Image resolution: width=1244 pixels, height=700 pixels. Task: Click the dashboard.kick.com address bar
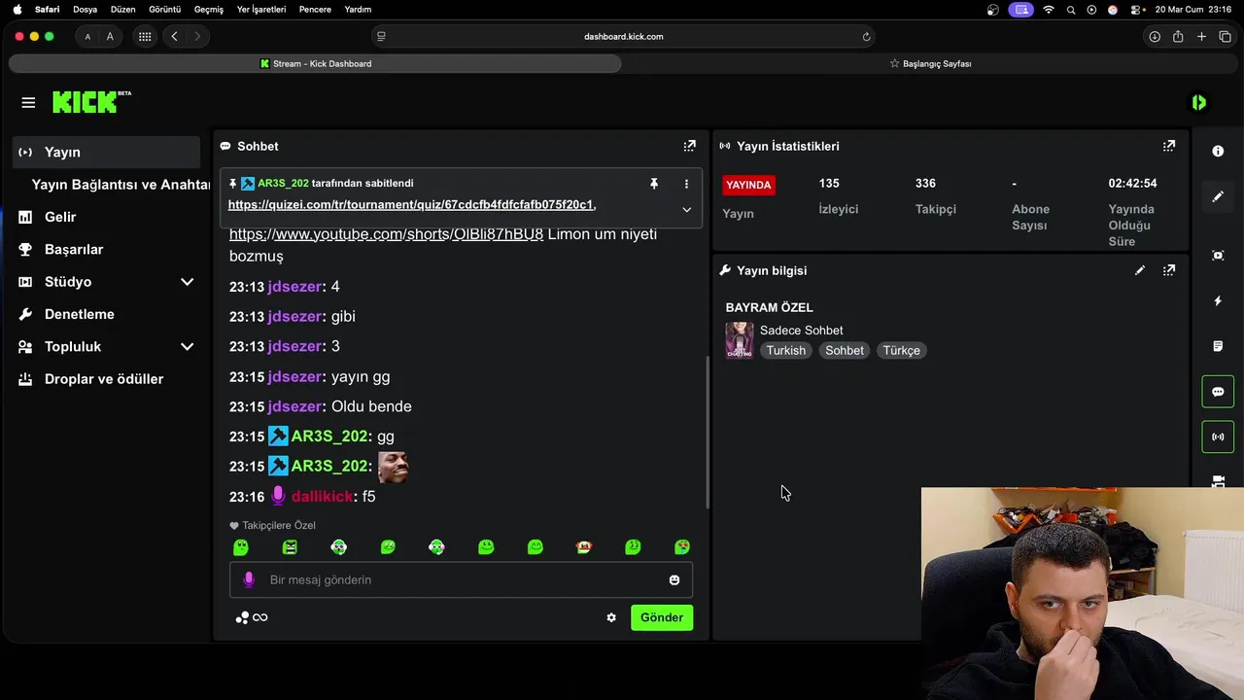623,37
